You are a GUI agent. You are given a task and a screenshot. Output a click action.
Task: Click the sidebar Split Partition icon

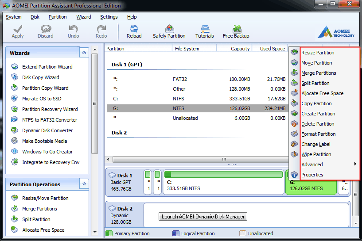pos(15,219)
